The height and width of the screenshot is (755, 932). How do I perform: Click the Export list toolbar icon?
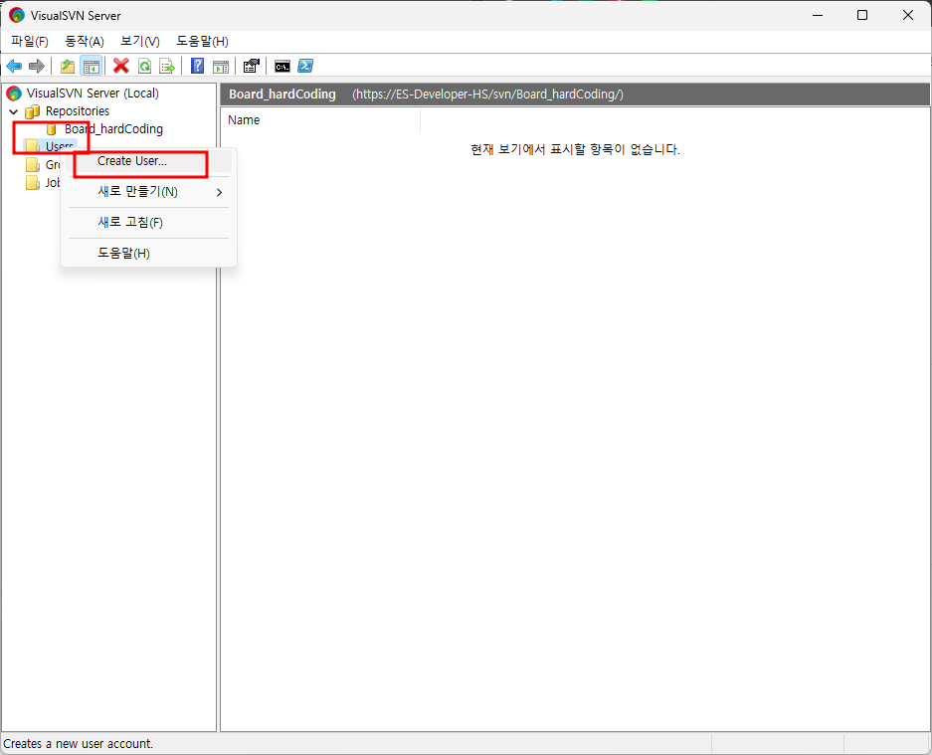(167, 66)
